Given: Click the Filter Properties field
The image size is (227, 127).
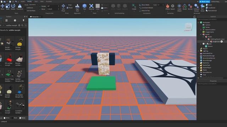Looking at the screenshot, I should click(x=212, y=84).
